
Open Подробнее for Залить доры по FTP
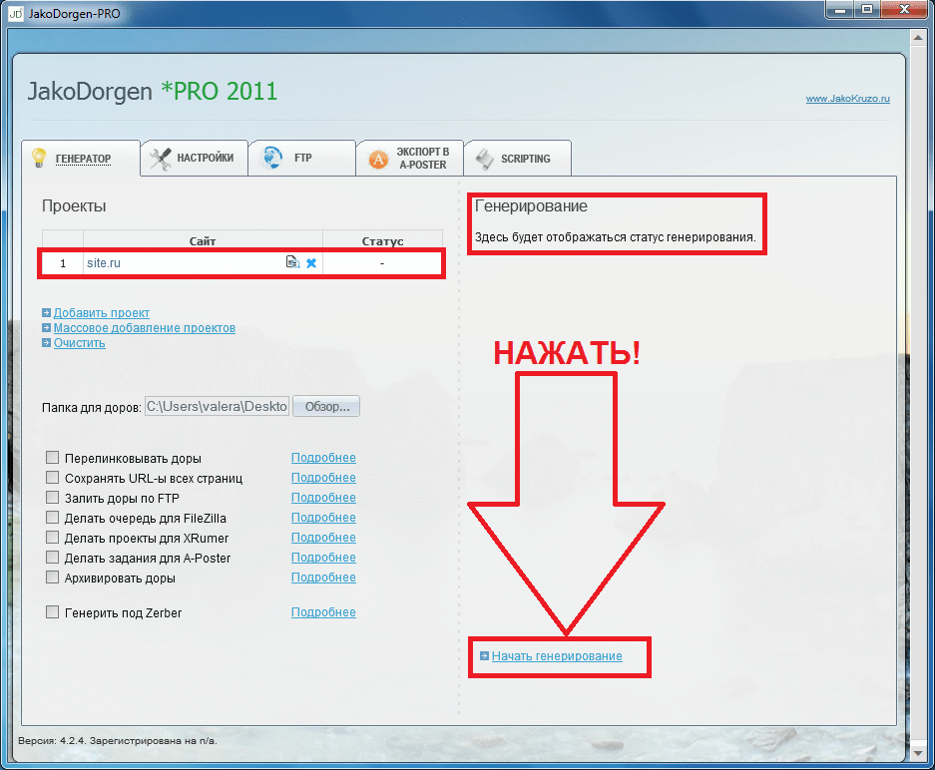323,498
